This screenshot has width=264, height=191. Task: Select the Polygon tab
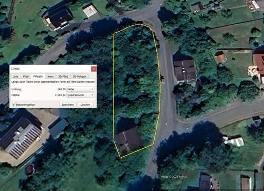(38, 76)
